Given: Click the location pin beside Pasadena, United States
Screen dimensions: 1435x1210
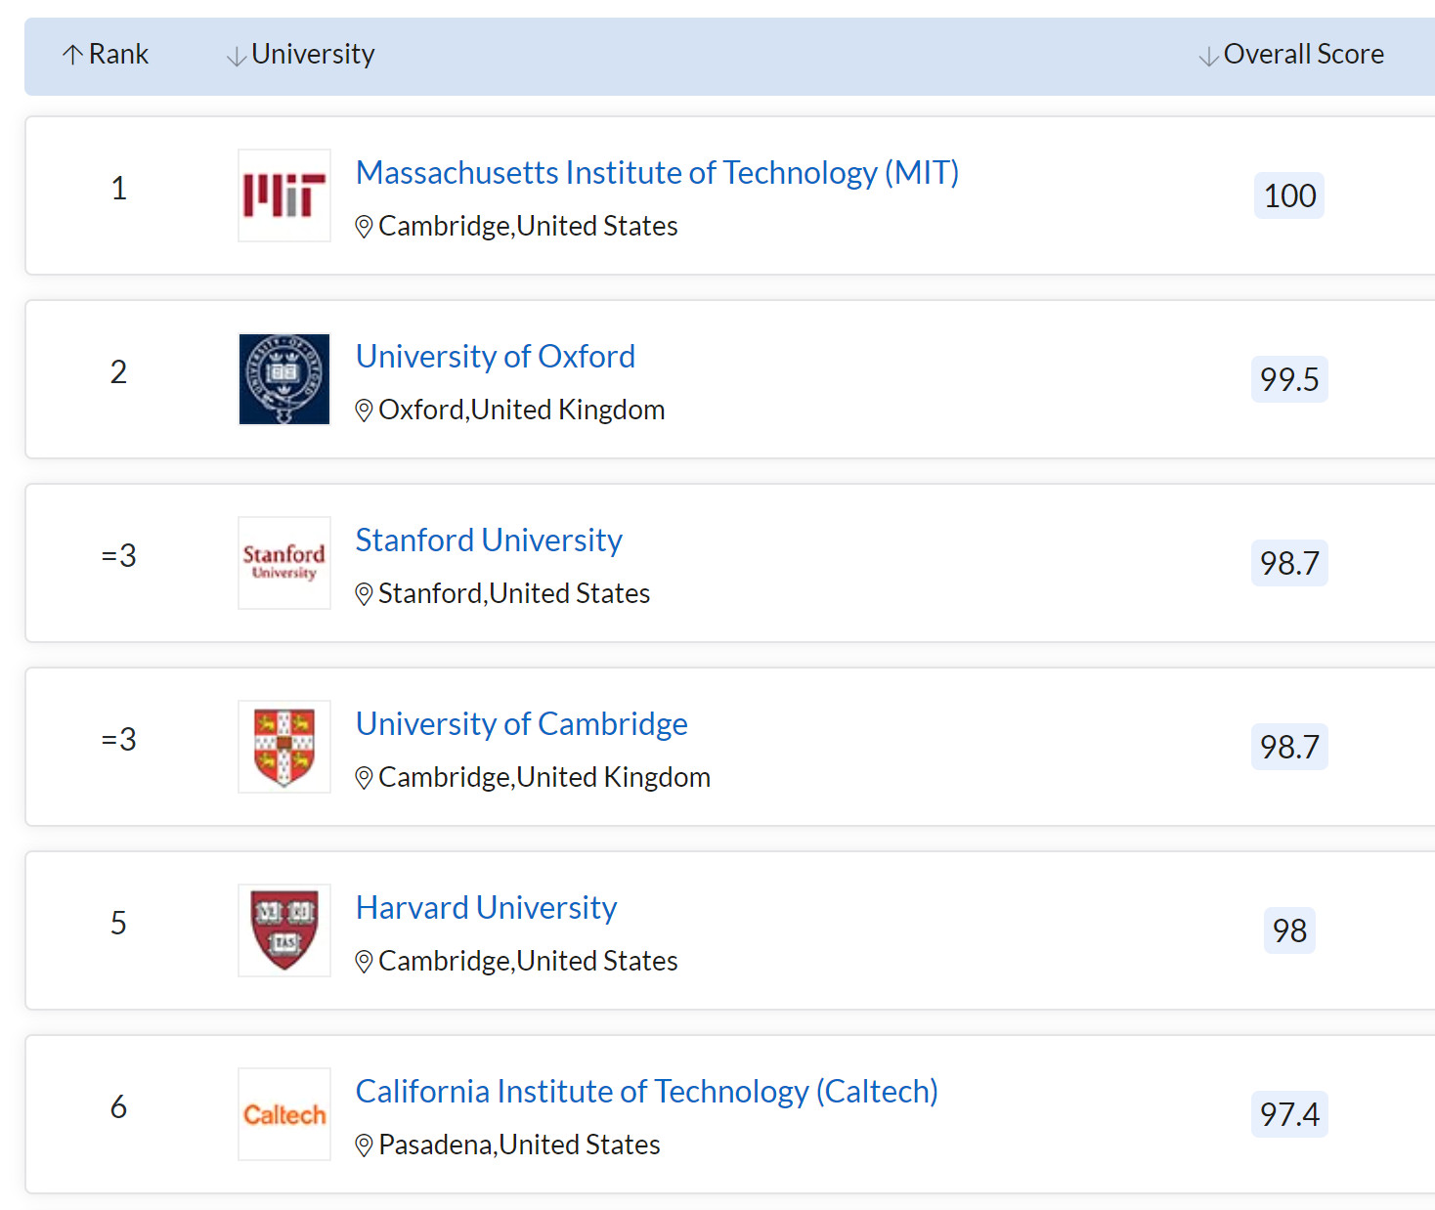Looking at the screenshot, I should point(364,1145).
